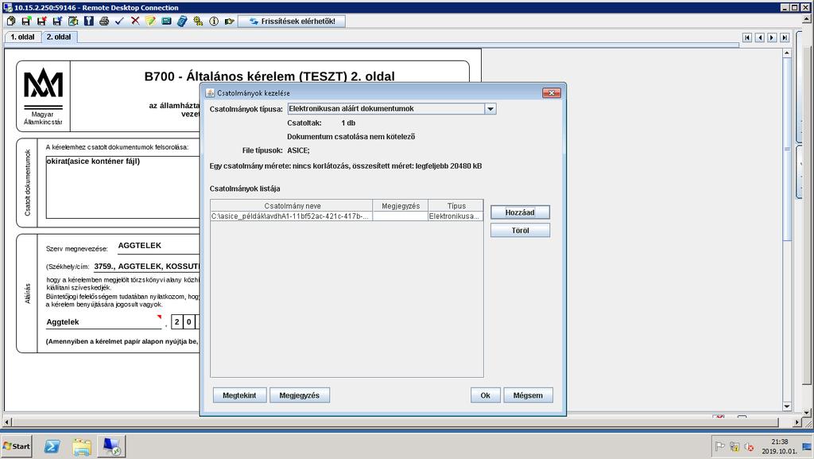
Task: Click the save icon with blue mark
Action: tap(57, 21)
